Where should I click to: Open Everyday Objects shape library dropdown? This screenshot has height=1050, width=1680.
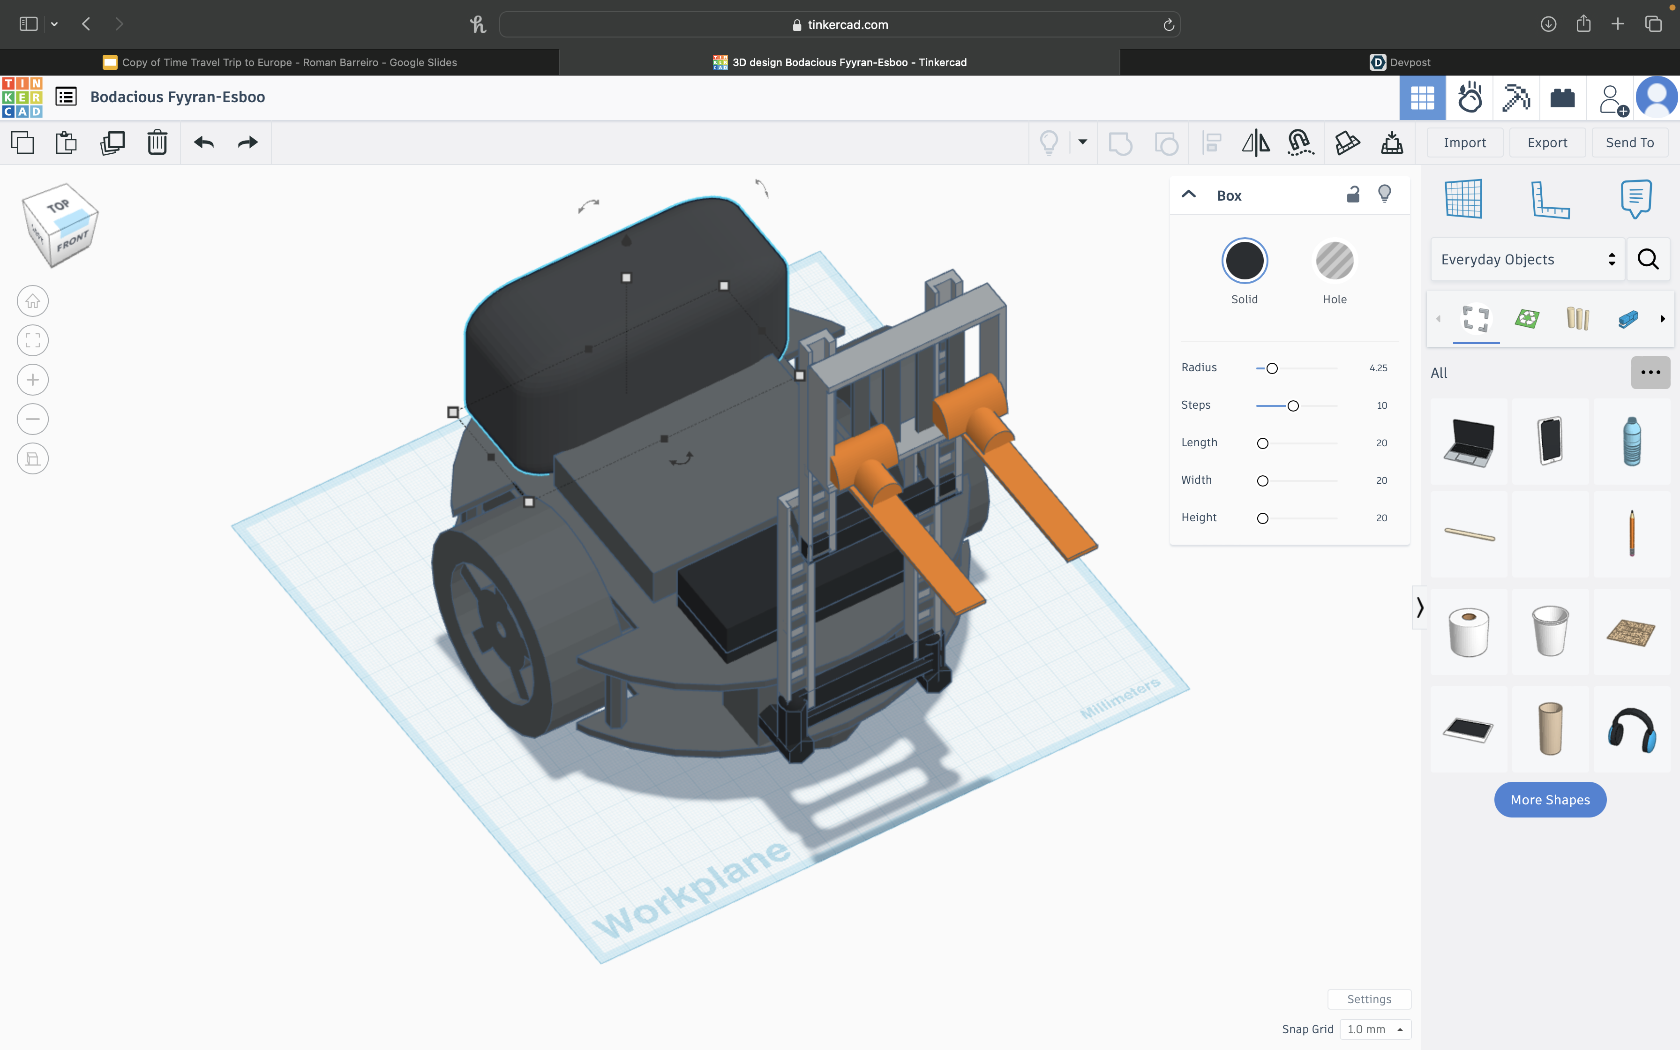coord(1527,259)
